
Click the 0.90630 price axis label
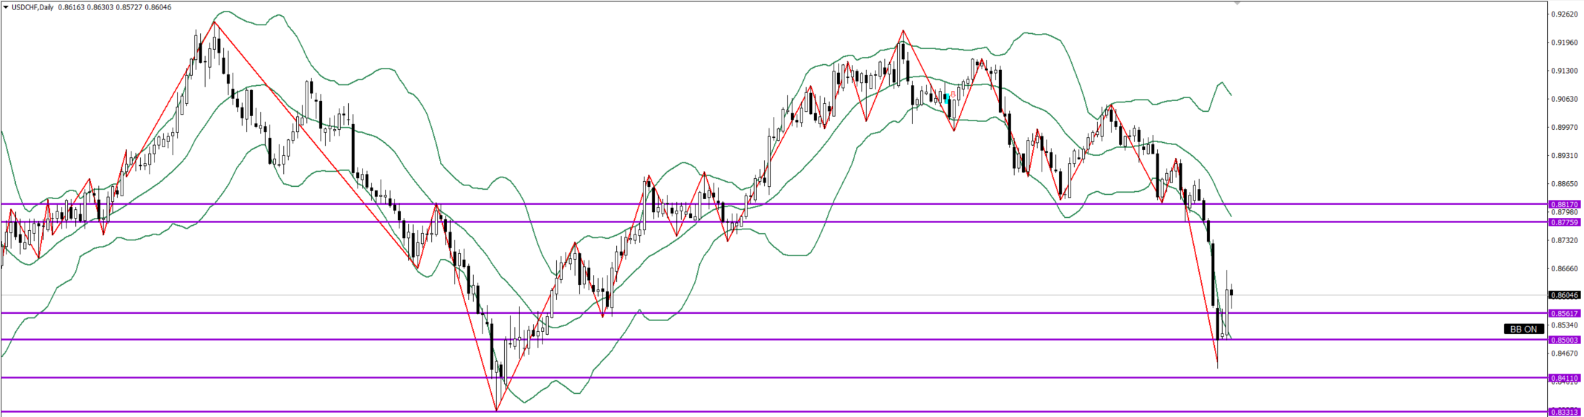pos(1564,99)
